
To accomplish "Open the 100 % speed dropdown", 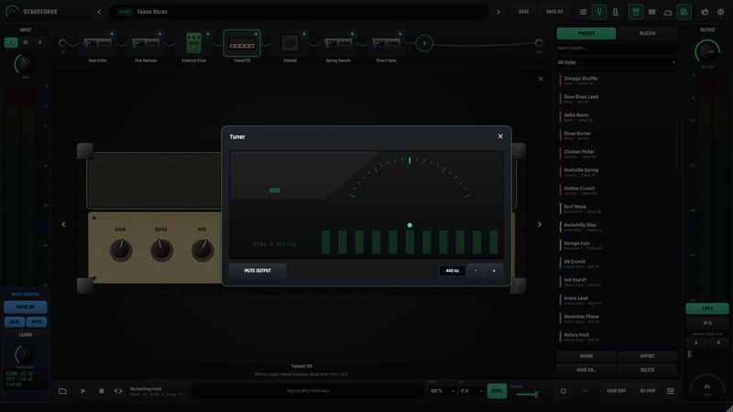I will click(442, 391).
